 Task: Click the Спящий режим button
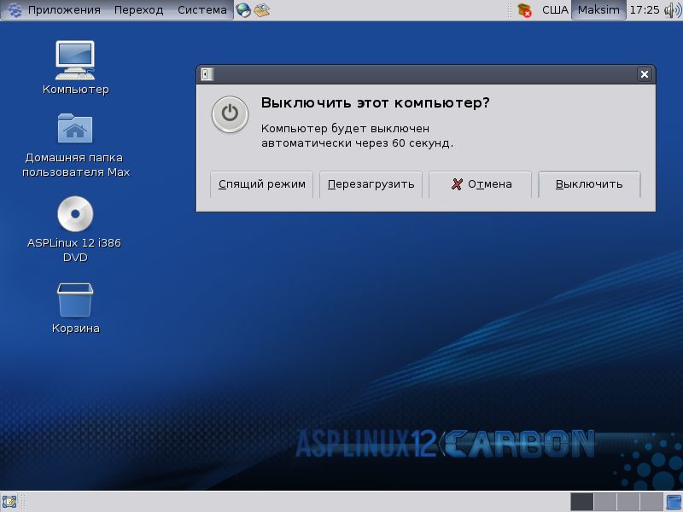[x=261, y=184]
